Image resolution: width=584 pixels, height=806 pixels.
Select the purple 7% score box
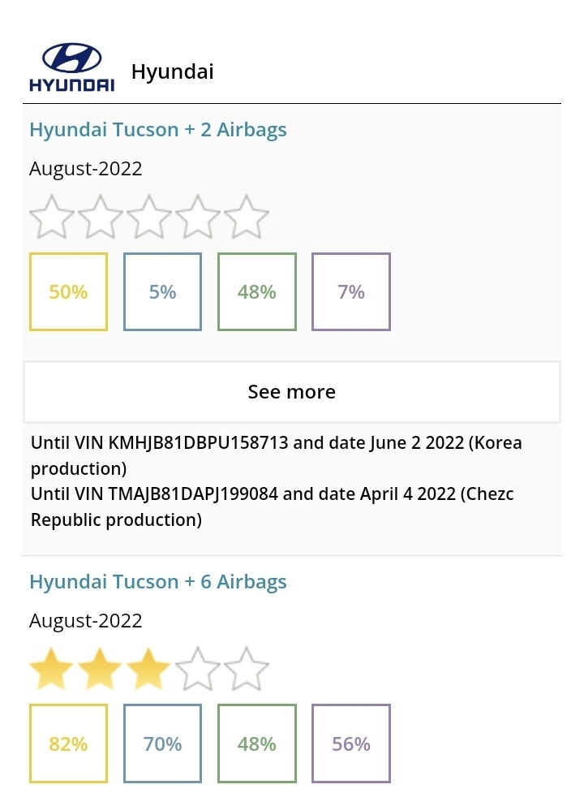(351, 291)
